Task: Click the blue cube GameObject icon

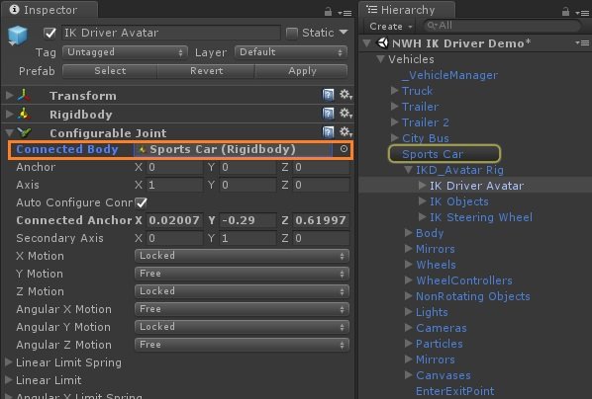Action: click(18, 36)
